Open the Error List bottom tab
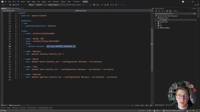 (x=3, y=108)
